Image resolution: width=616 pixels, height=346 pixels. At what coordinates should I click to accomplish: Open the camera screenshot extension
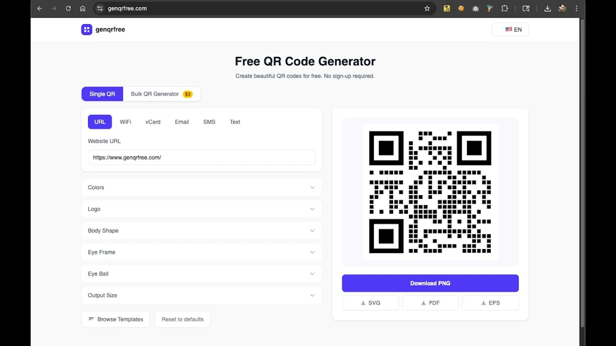(x=475, y=8)
